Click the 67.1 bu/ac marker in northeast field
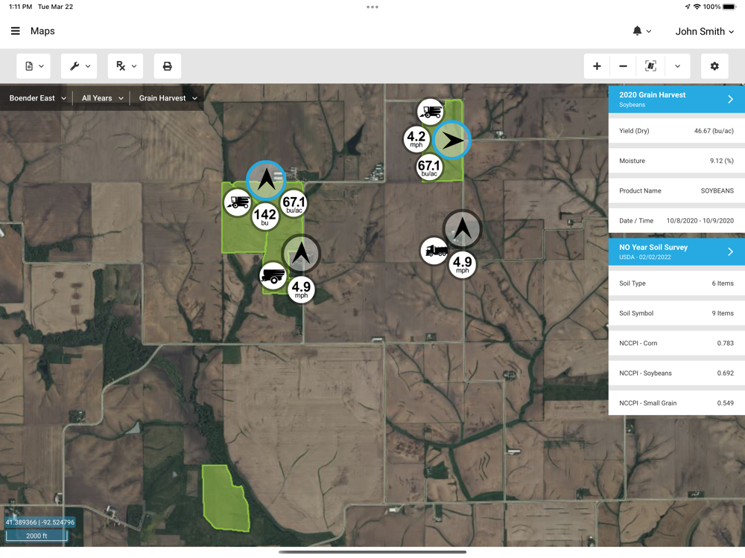The image size is (745, 558). (430, 167)
